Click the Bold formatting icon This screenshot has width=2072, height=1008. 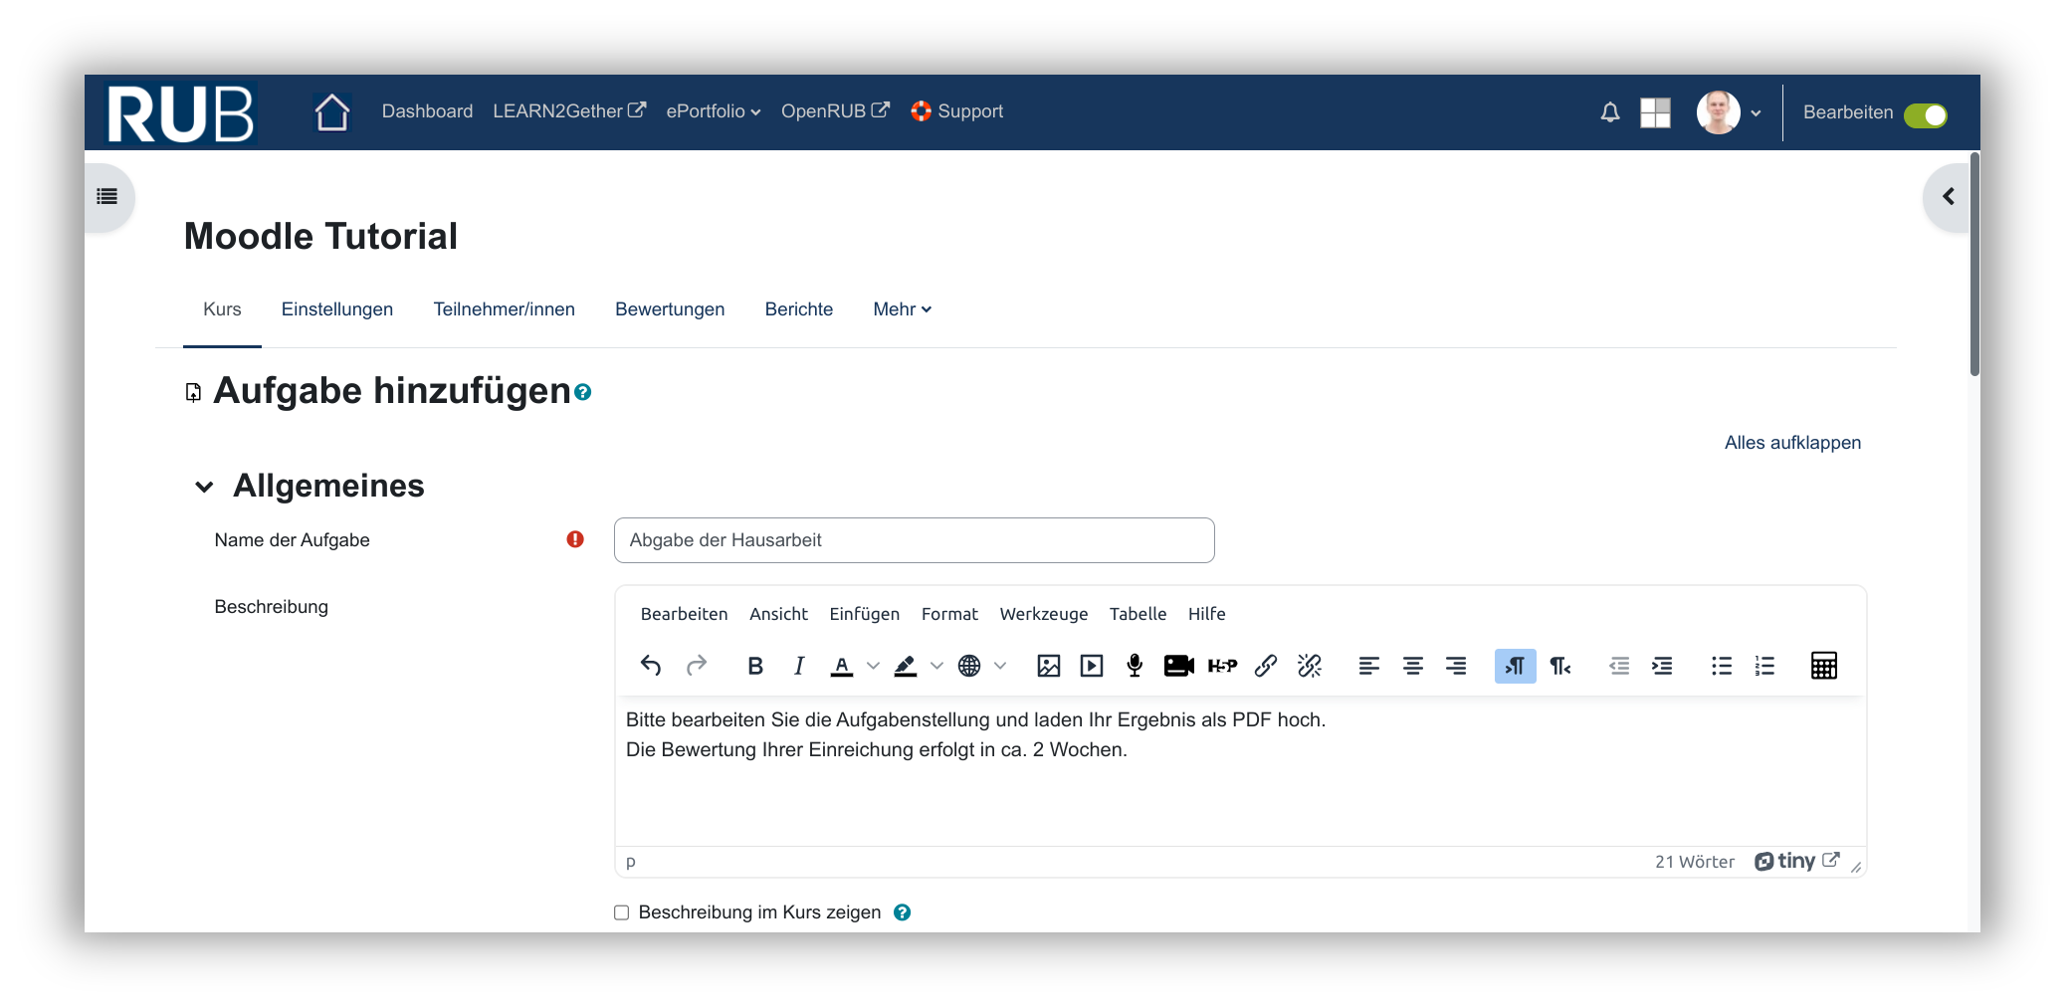tap(755, 666)
